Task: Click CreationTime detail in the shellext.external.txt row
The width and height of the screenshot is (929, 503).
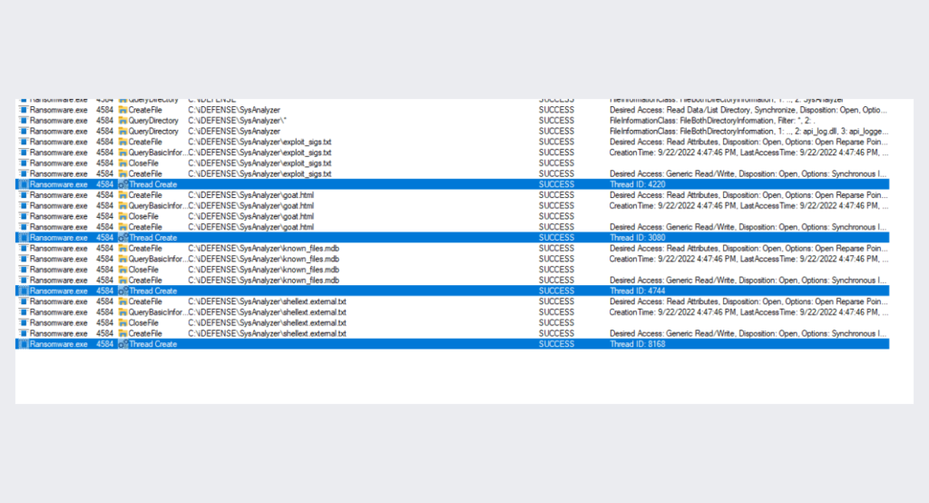Action: 748,312
